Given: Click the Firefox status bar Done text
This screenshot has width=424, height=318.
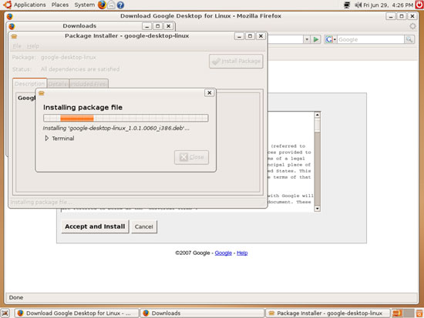Looking at the screenshot, I should [x=16, y=297].
